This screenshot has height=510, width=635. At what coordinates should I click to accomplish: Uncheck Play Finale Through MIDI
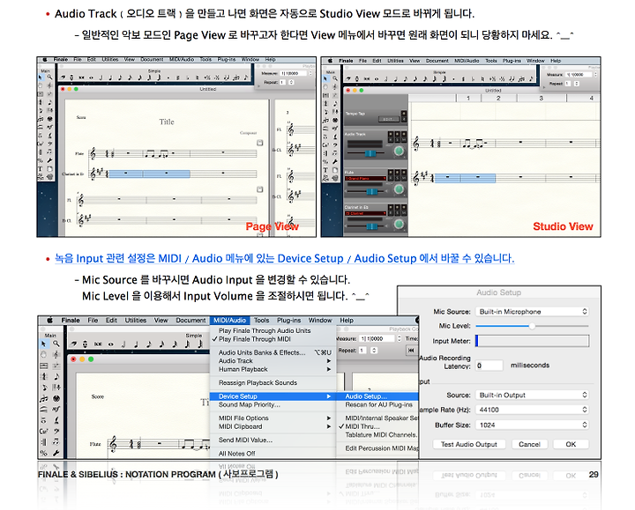tap(255, 339)
